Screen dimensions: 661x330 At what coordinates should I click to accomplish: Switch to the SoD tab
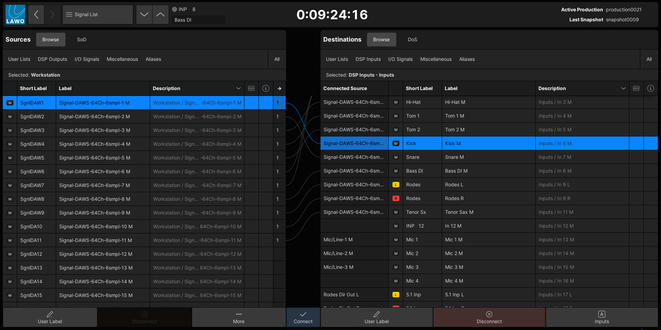(82, 40)
